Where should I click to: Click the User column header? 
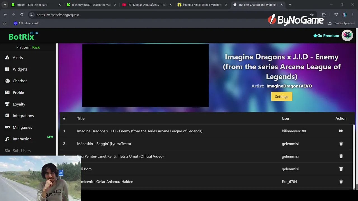tap(286, 118)
